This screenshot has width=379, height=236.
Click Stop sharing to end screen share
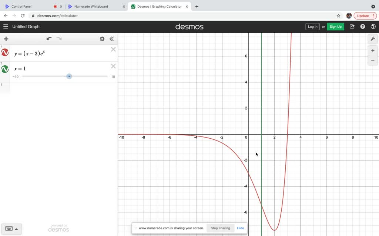tap(220, 228)
